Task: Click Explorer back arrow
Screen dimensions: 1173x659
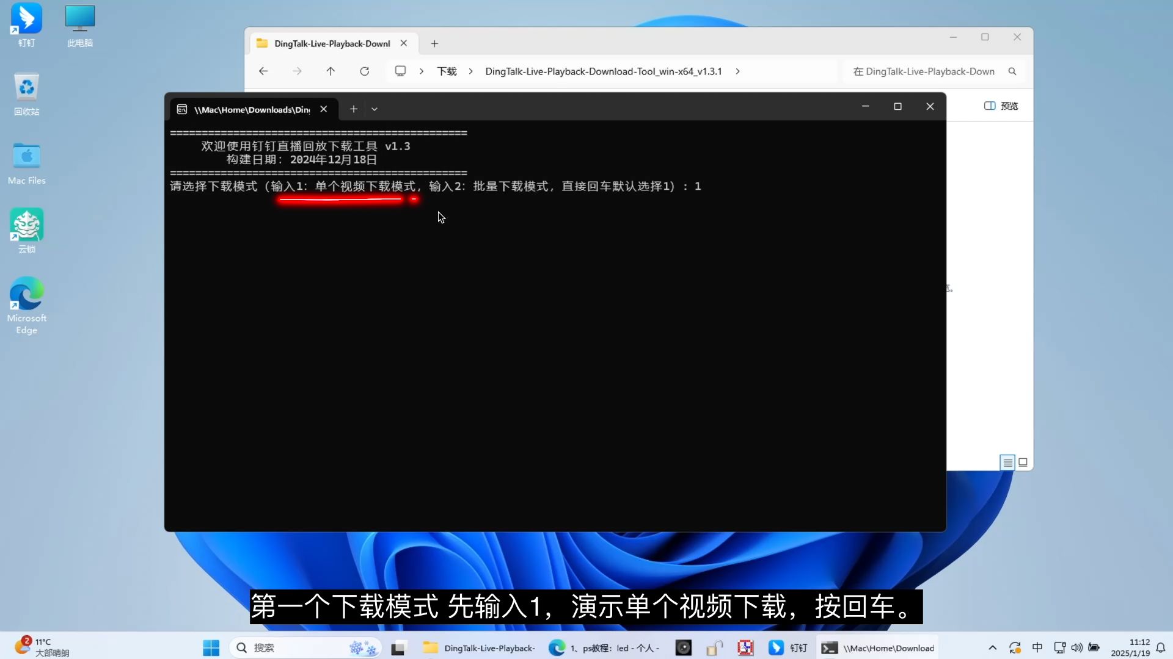Action: [x=263, y=71]
